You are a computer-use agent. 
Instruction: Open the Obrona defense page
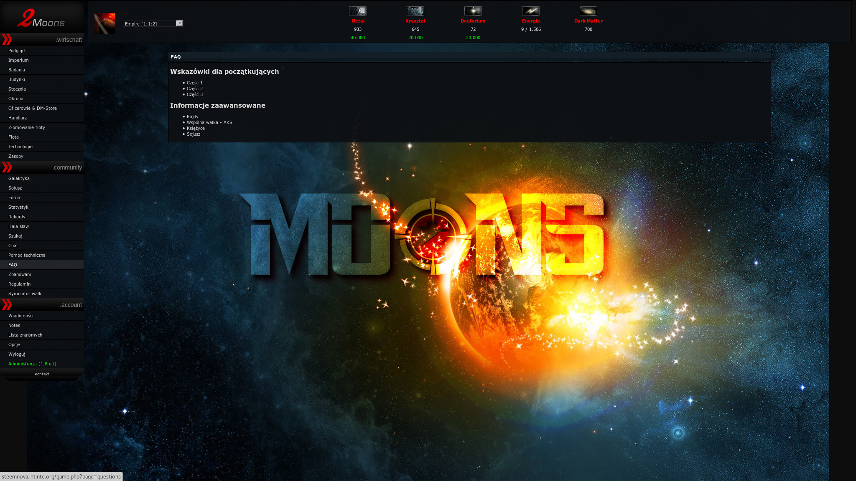click(x=42, y=99)
